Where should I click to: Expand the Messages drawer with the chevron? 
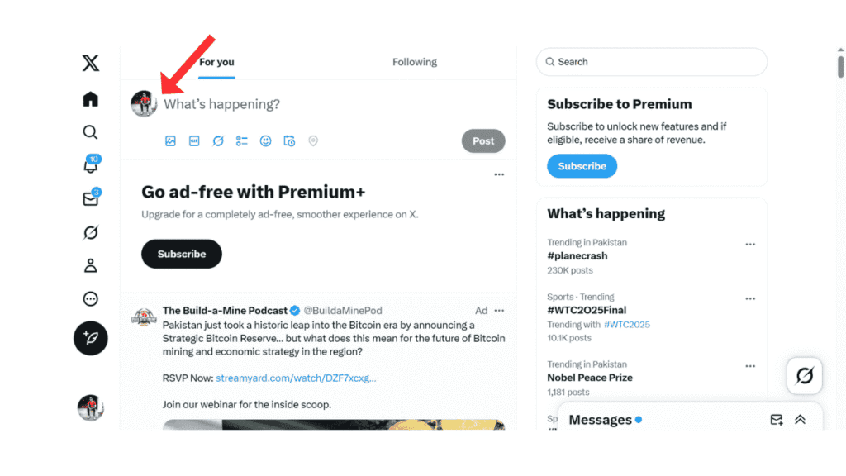point(800,420)
